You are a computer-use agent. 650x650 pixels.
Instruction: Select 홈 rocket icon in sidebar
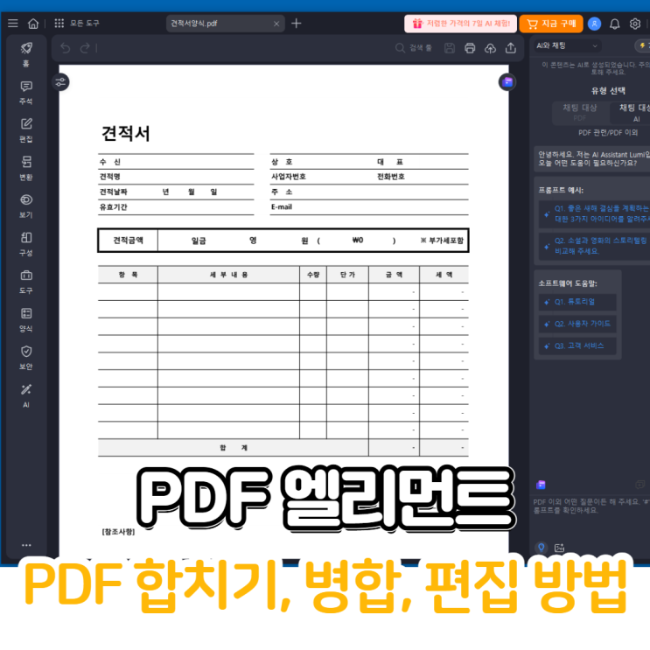[x=26, y=54]
